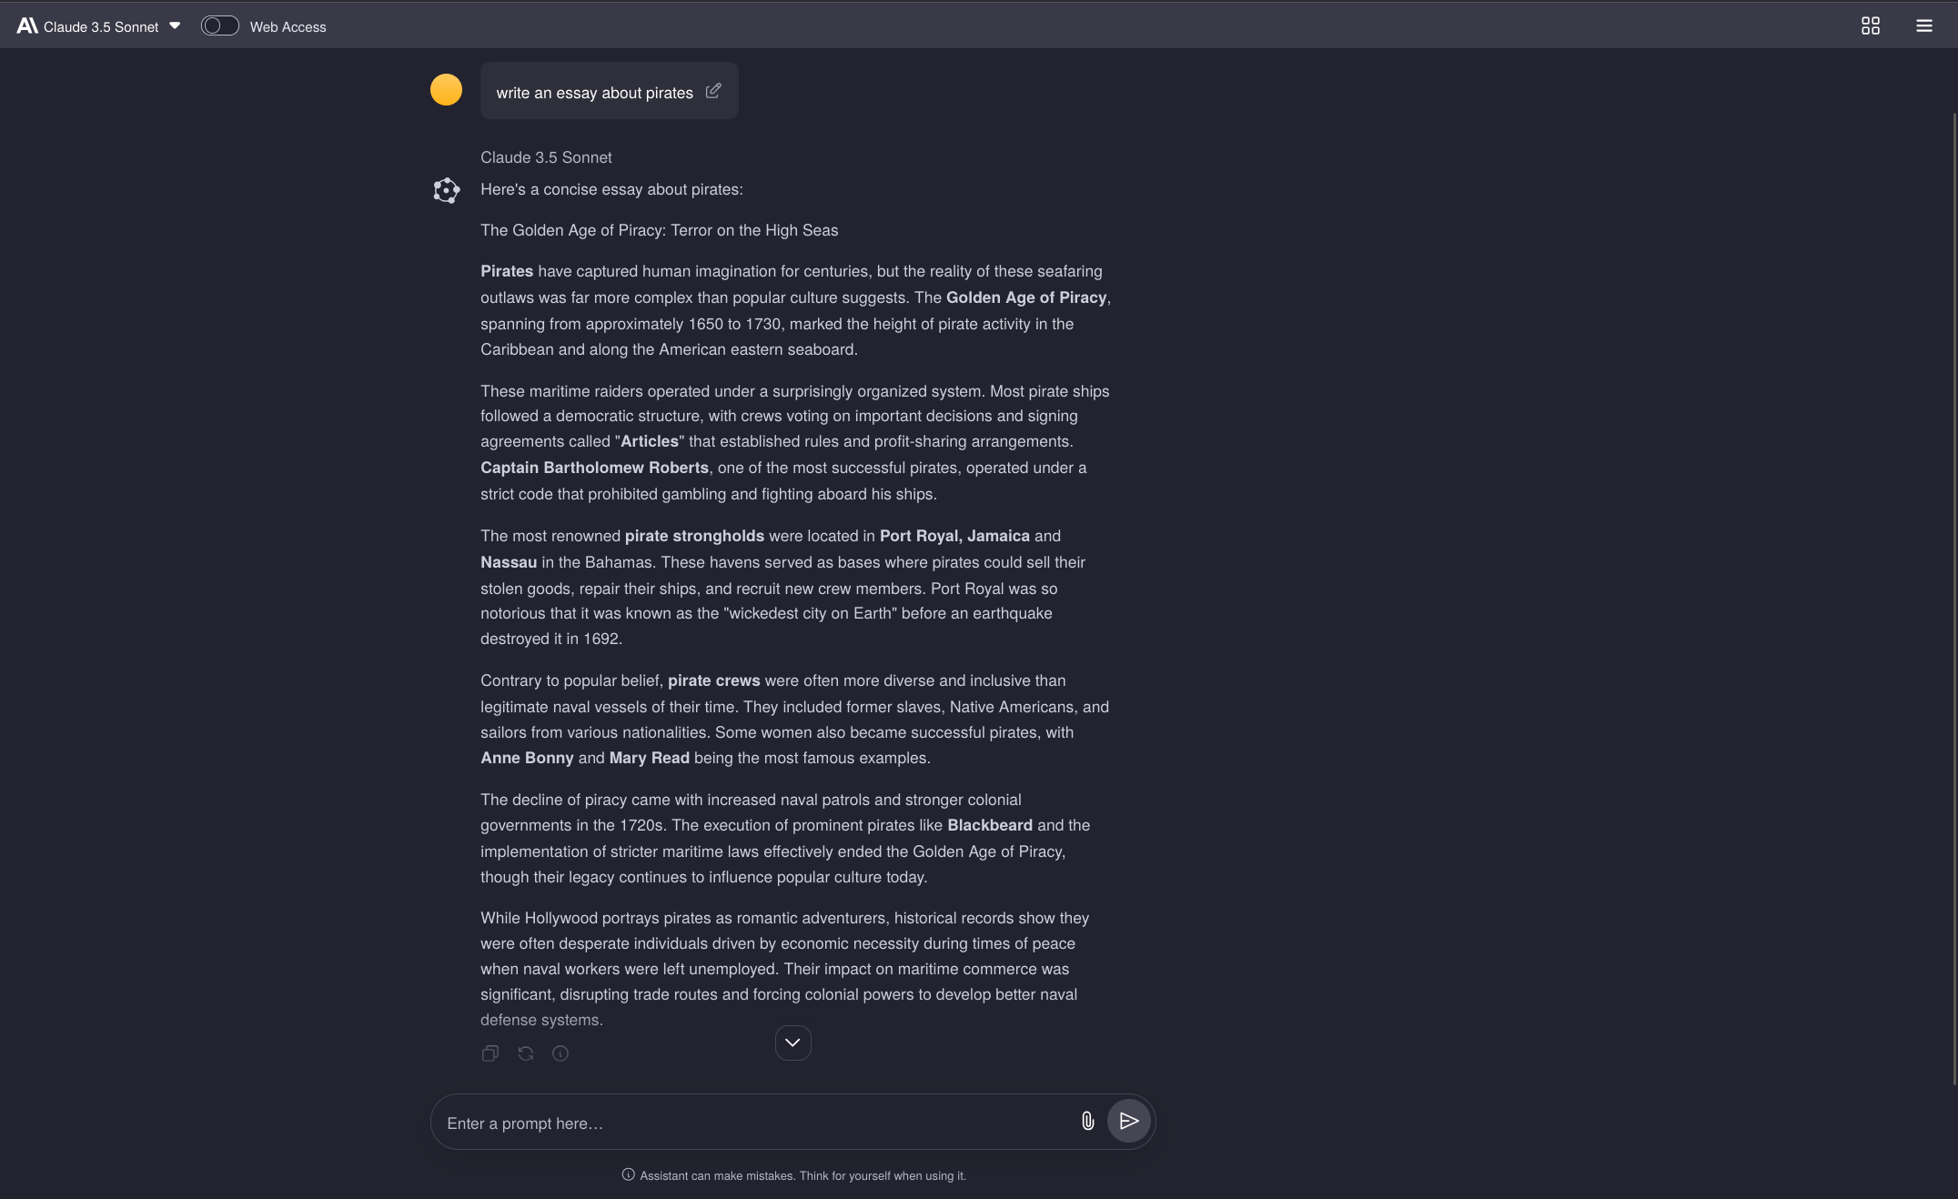Click the assistant avatar icon beside the response

(x=446, y=190)
